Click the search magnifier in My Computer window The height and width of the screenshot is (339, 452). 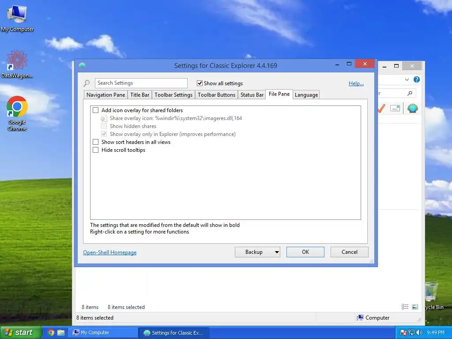pos(410,93)
